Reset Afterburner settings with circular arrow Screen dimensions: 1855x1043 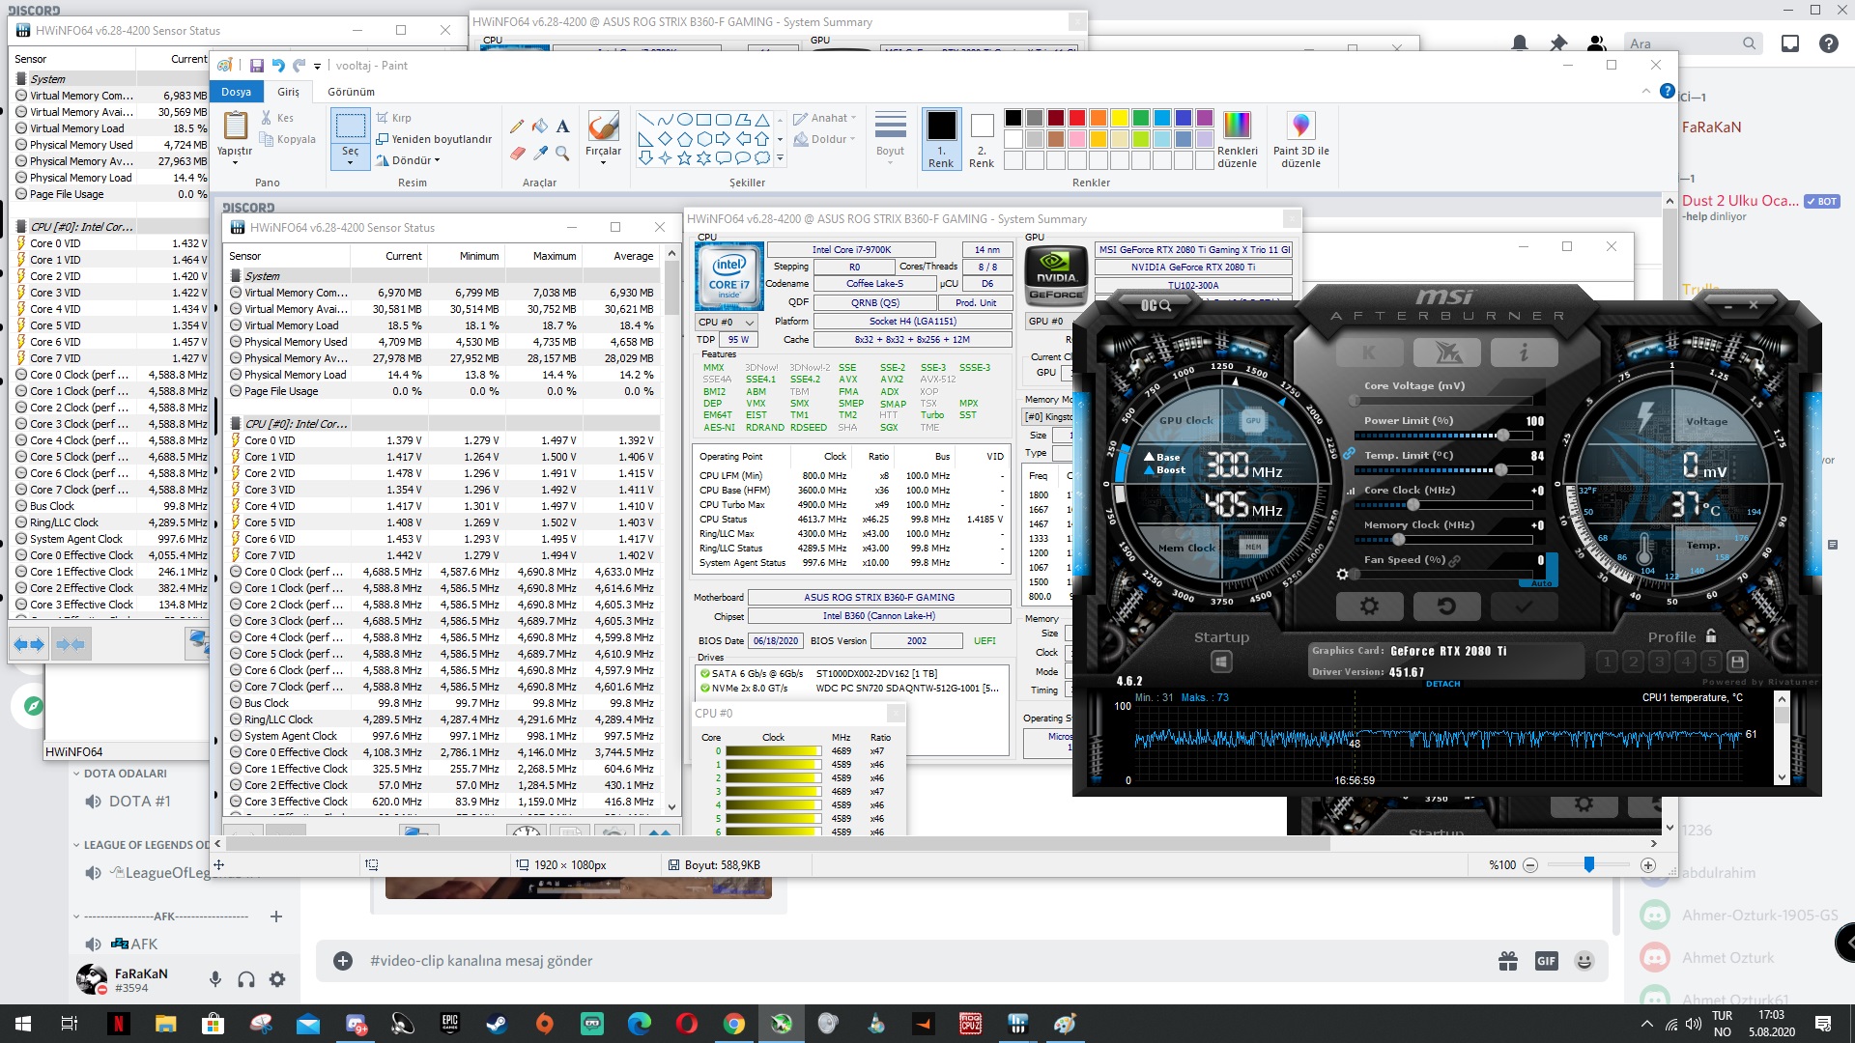(x=1446, y=606)
